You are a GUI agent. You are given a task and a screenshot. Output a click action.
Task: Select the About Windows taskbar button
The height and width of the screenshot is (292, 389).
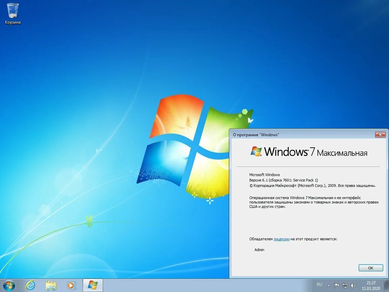point(93,285)
